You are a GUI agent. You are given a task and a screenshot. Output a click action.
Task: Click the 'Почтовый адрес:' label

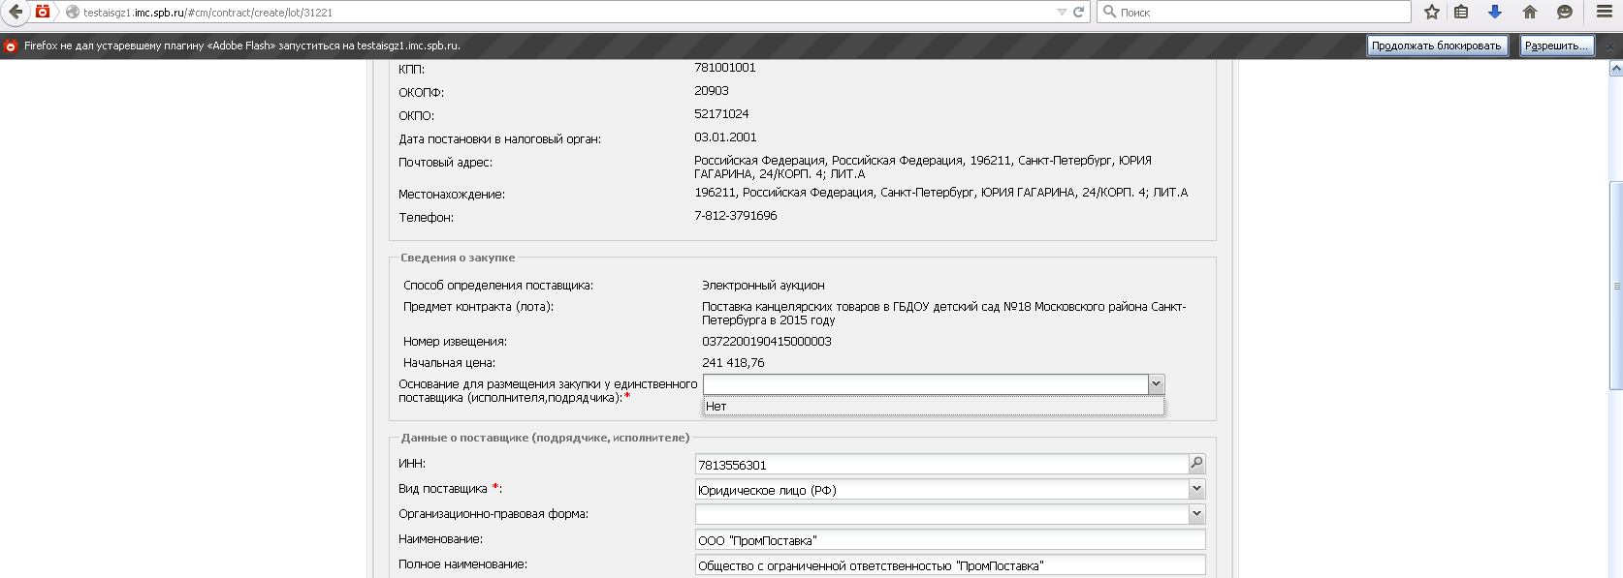click(x=445, y=163)
